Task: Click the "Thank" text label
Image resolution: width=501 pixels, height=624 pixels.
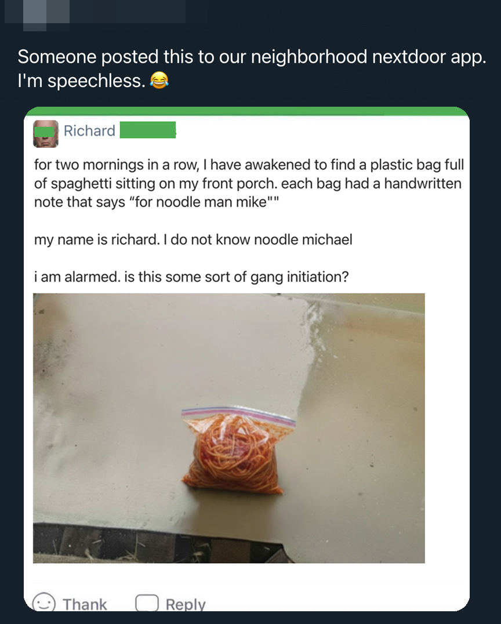Action: point(85,604)
